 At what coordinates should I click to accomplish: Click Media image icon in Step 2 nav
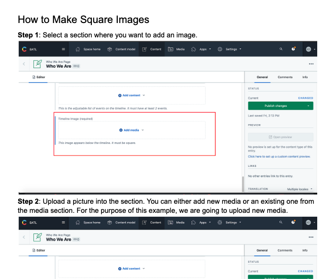click(170, 222)
